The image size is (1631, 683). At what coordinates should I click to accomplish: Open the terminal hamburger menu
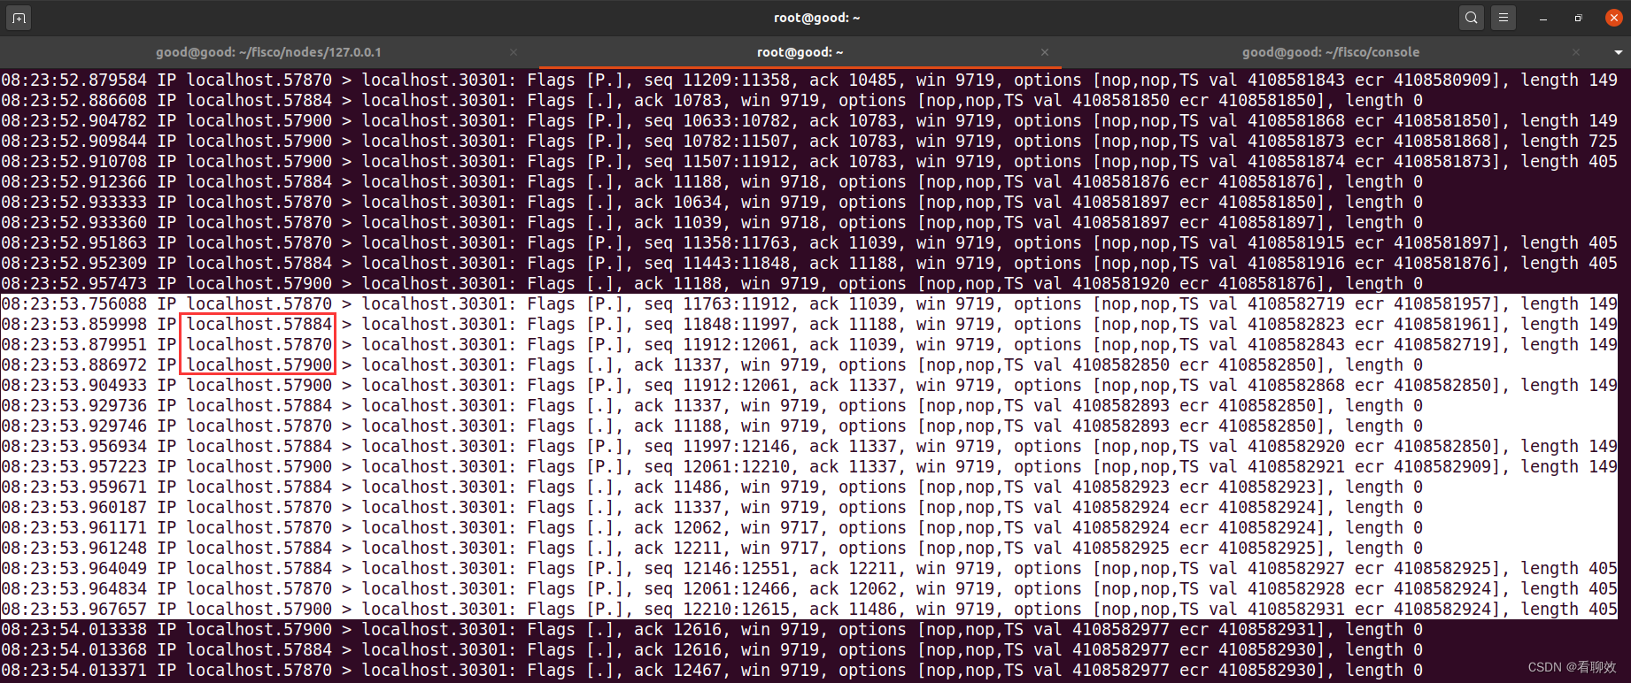(x=1503, y=18)
